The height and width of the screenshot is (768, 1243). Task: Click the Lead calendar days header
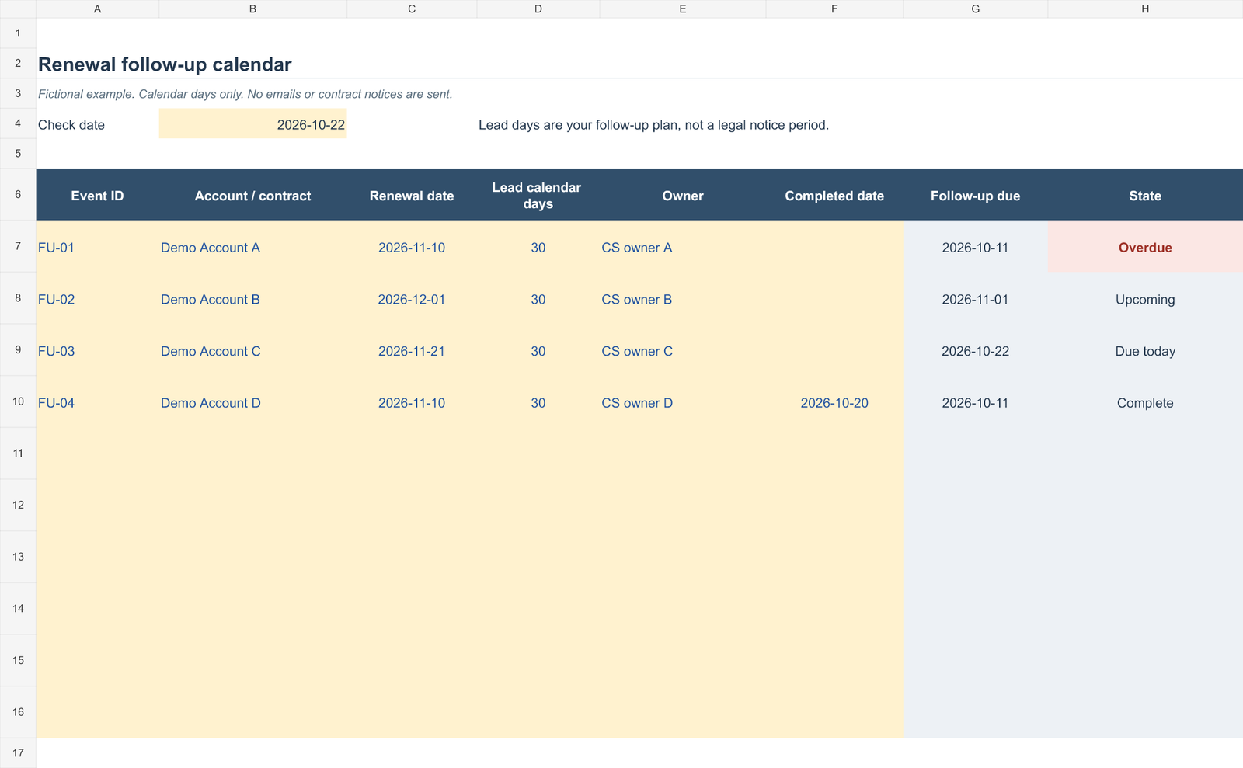click(538, 196)
